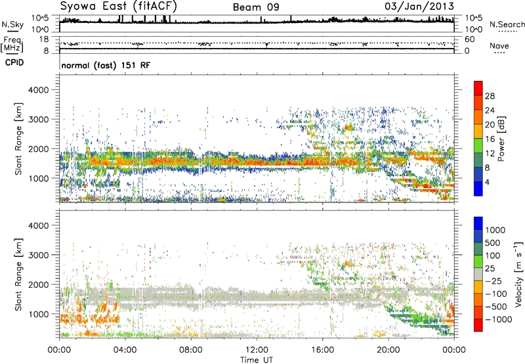Click the '4000' label on the power panel axis
The image size is (525, 364).
(x=38, y=90)
